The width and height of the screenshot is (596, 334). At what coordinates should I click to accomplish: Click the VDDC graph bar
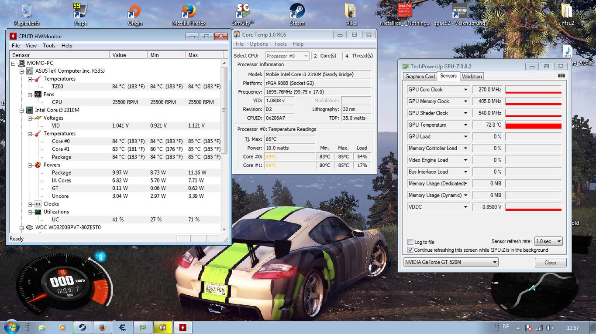point(533,207)
